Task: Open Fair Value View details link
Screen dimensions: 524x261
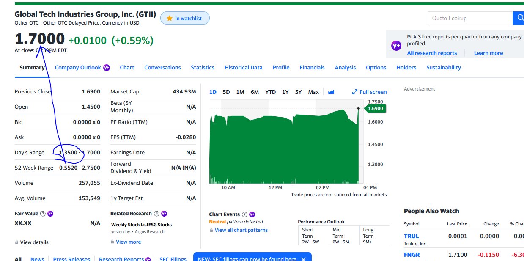Action: [x=32, y=242]
